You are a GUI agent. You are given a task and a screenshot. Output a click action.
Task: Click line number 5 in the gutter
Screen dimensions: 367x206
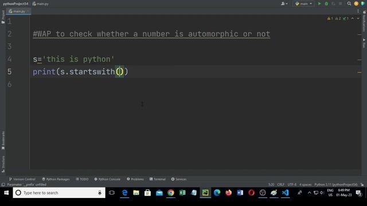point(9,72)
